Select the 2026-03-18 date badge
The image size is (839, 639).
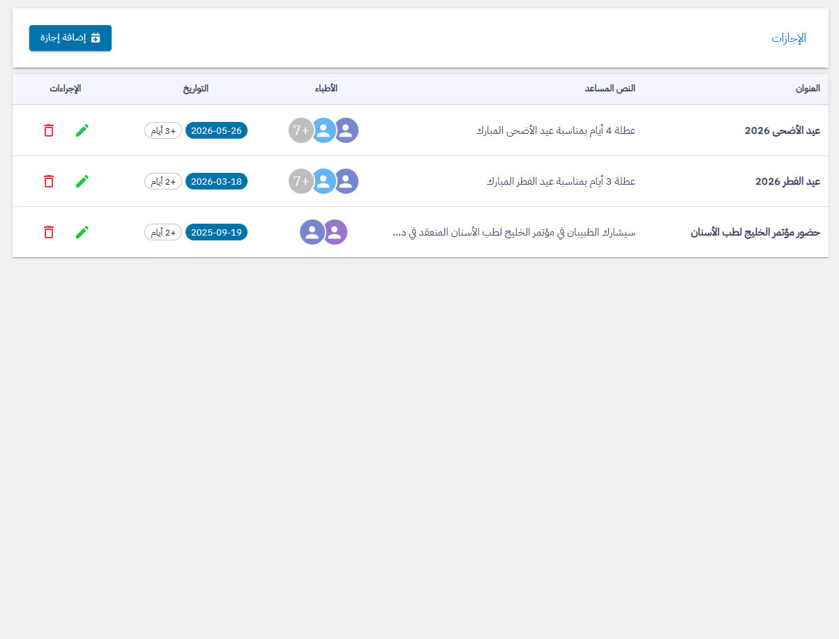216,181
